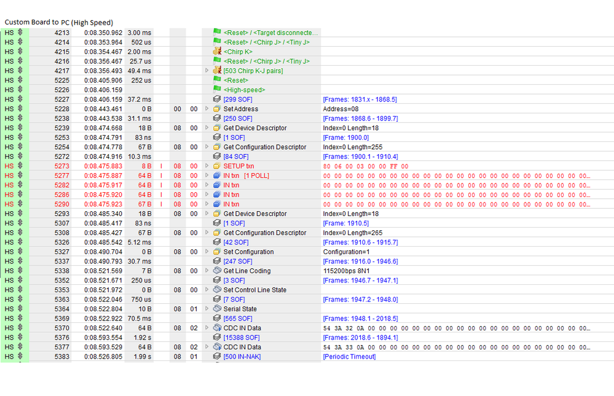Click the HS speed arrow icon in row 4213
614x396 pixels.
pos(20,32)
